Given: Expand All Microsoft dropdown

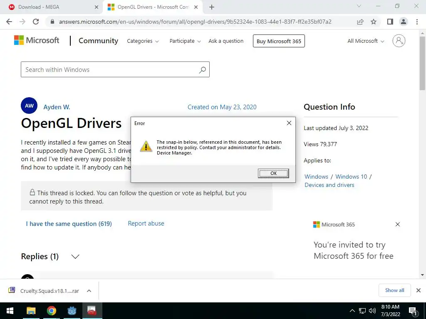Looking at the screenshot, I should click(x=366, y=41).
